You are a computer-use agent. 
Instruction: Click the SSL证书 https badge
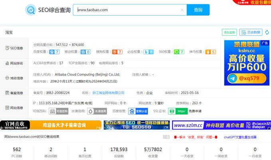pos(178,111)
